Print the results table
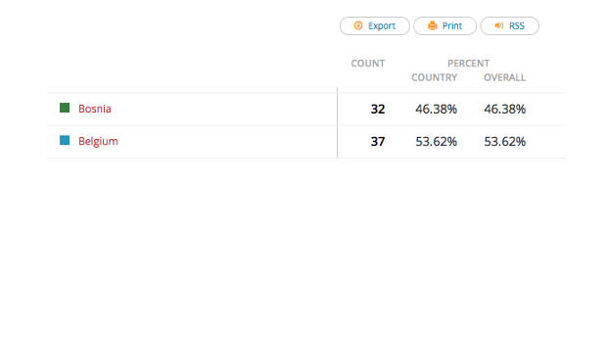This screenshot has height=364, width=607. click(444, 25)
